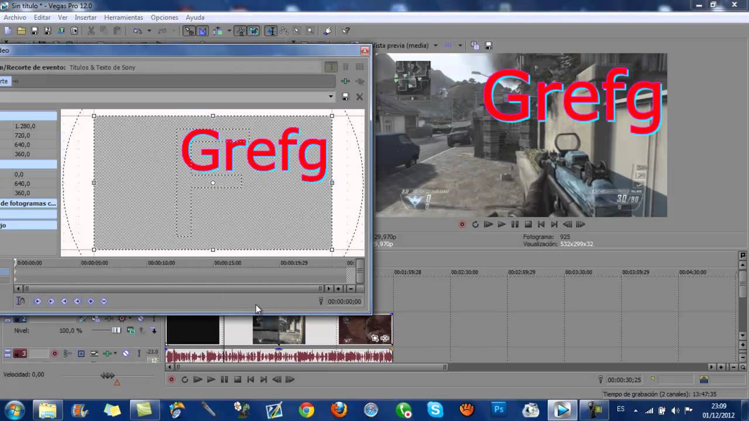The width and height of the screenshot is (749, 421).
Task: Toggle Automatic Crossfades in toolbar
Action: click(202, 31)
